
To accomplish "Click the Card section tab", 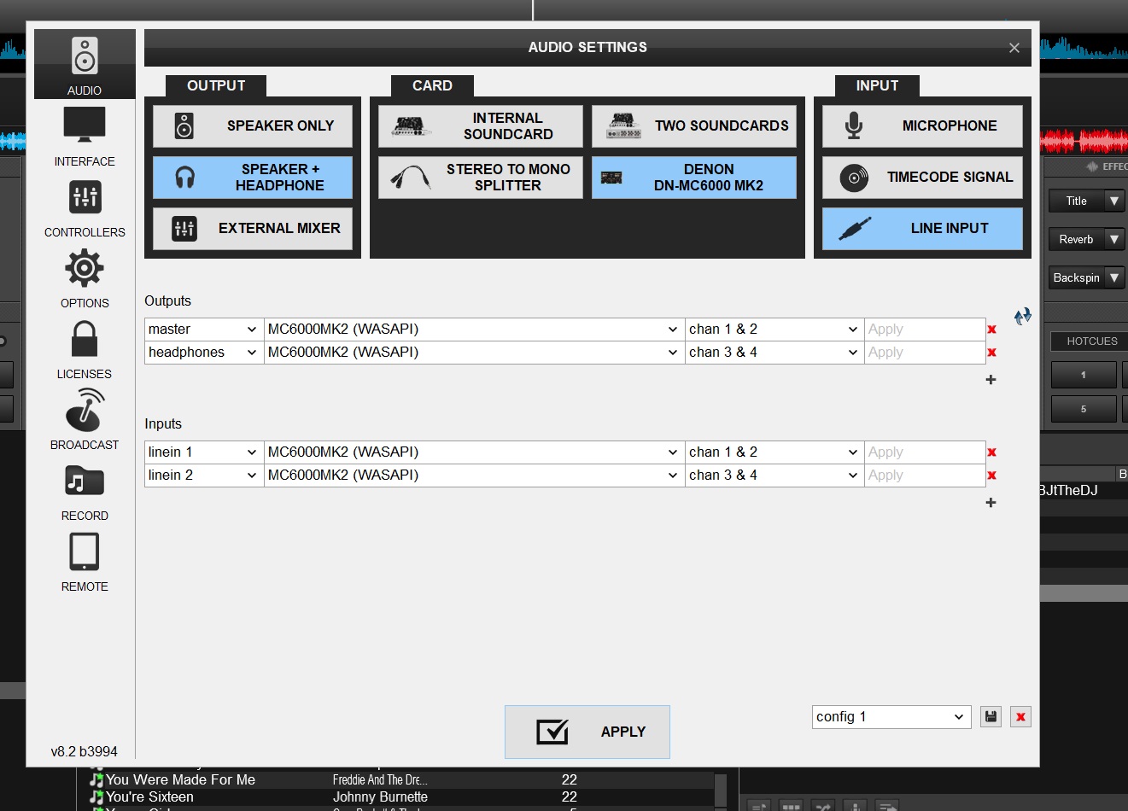I will tap(432, 86).
